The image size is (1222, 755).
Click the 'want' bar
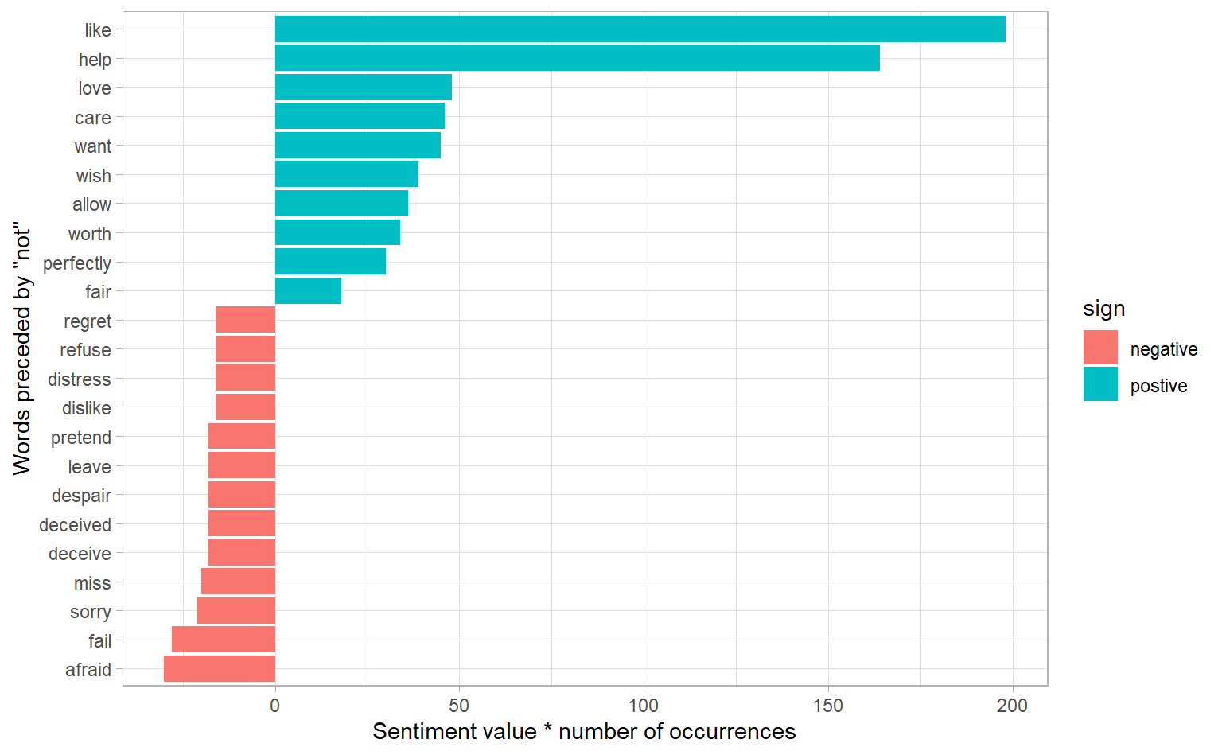357,146
